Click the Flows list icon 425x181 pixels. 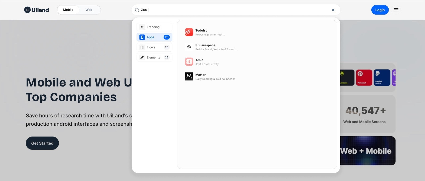(x=142, y=47)
